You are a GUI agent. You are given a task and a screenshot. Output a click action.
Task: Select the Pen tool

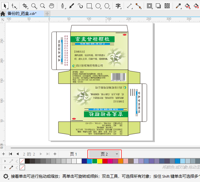[x=63, y=6]
